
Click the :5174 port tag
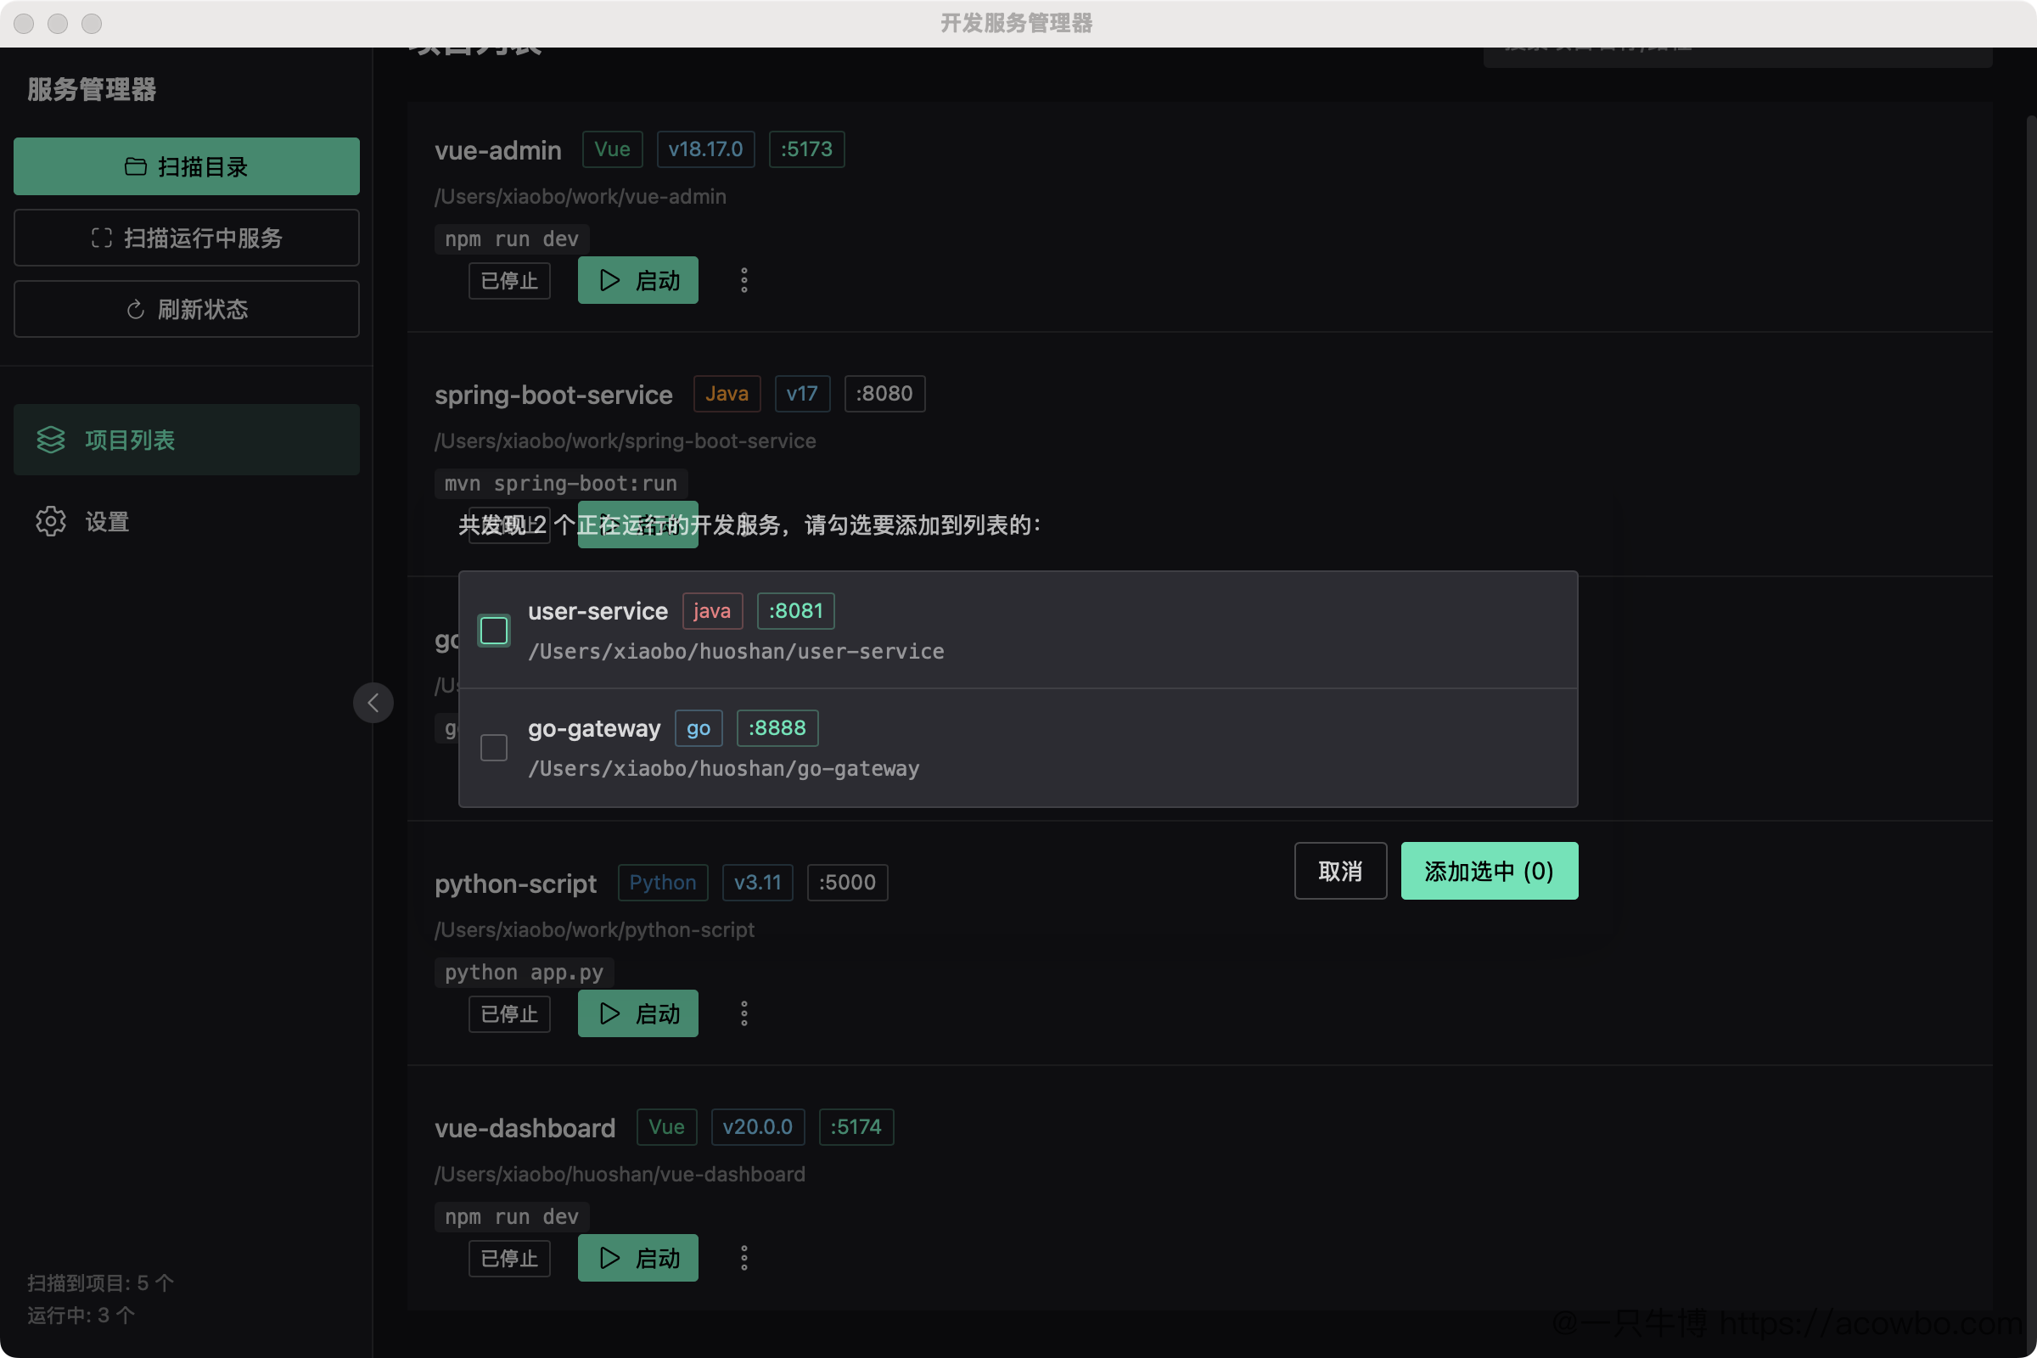click(856, 1127)
